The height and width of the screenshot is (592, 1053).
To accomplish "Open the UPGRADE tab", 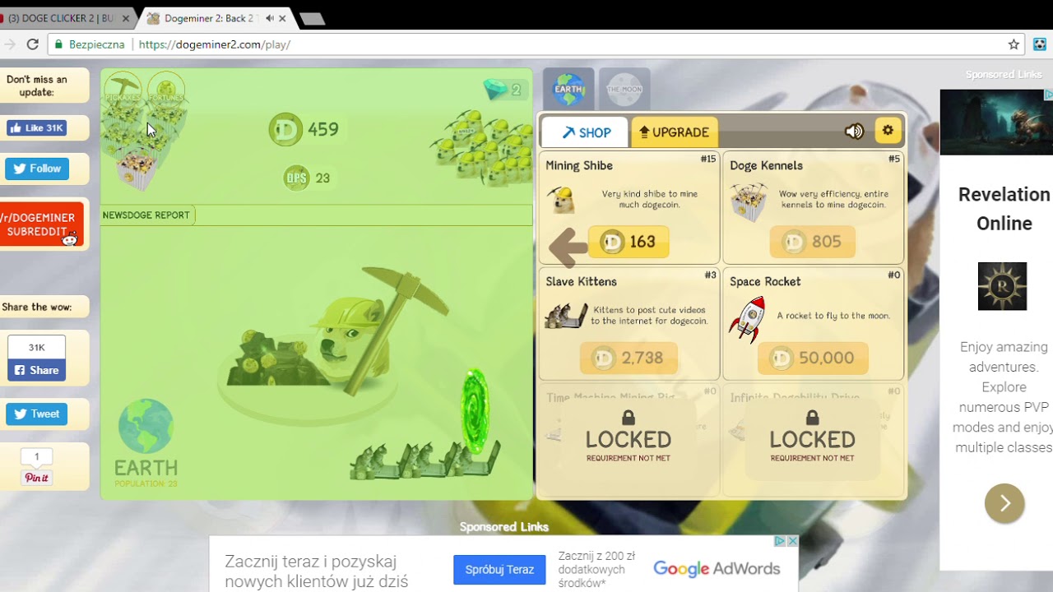I will click(675, 132).
